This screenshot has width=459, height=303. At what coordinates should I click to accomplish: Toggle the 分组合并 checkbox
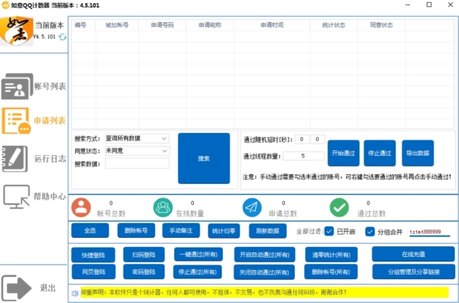click(x=369, y=232)
